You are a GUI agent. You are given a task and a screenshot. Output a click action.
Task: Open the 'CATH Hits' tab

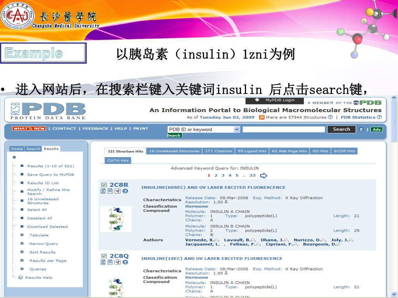118,160
